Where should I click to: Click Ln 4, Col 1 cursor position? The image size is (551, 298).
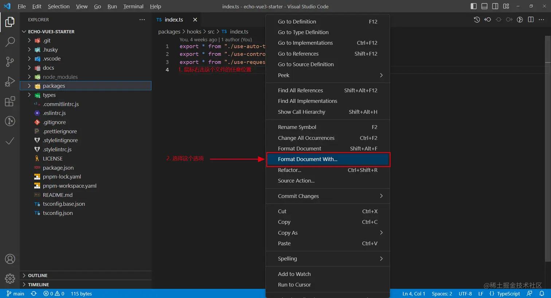[x=414, y=294]
